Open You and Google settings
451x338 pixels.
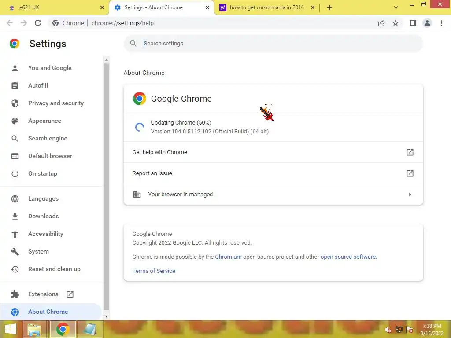(x=50, y=68)
